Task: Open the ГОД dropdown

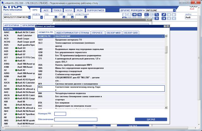Action: pos(56,17)
